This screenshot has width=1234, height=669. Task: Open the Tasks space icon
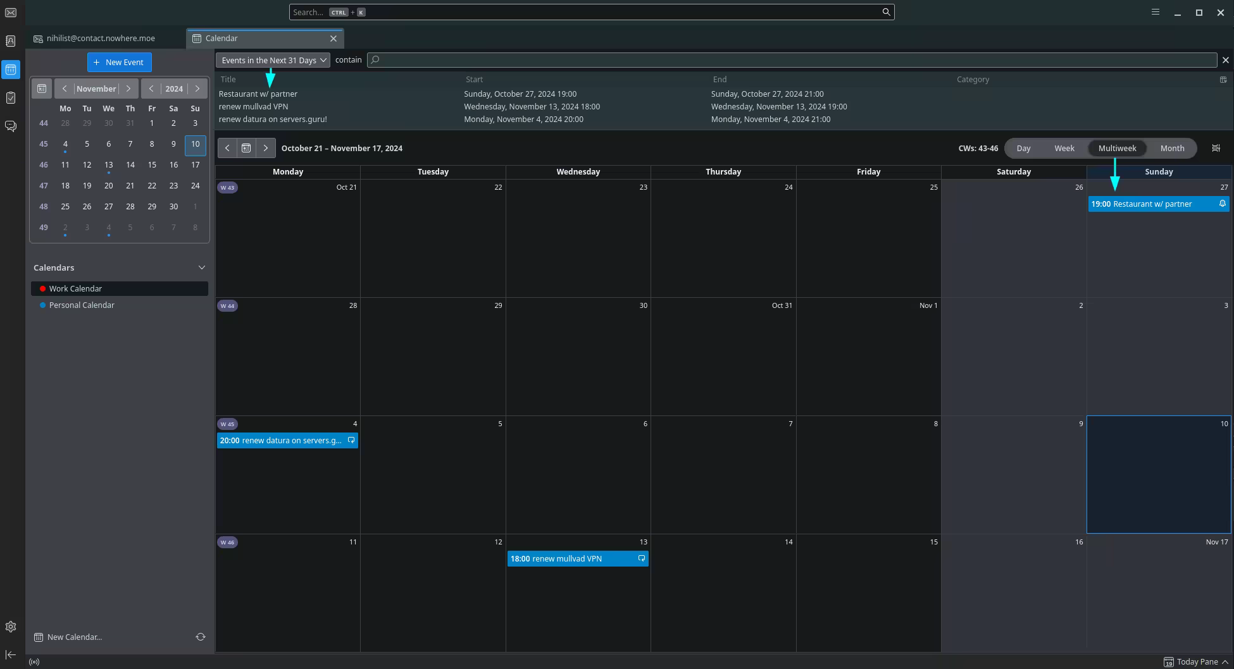[11, 98]
